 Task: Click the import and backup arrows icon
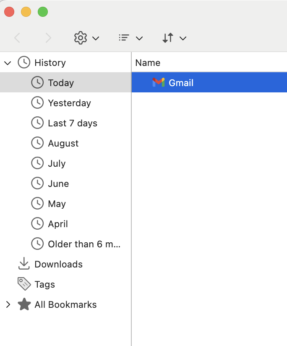click(x=168, y=38)
